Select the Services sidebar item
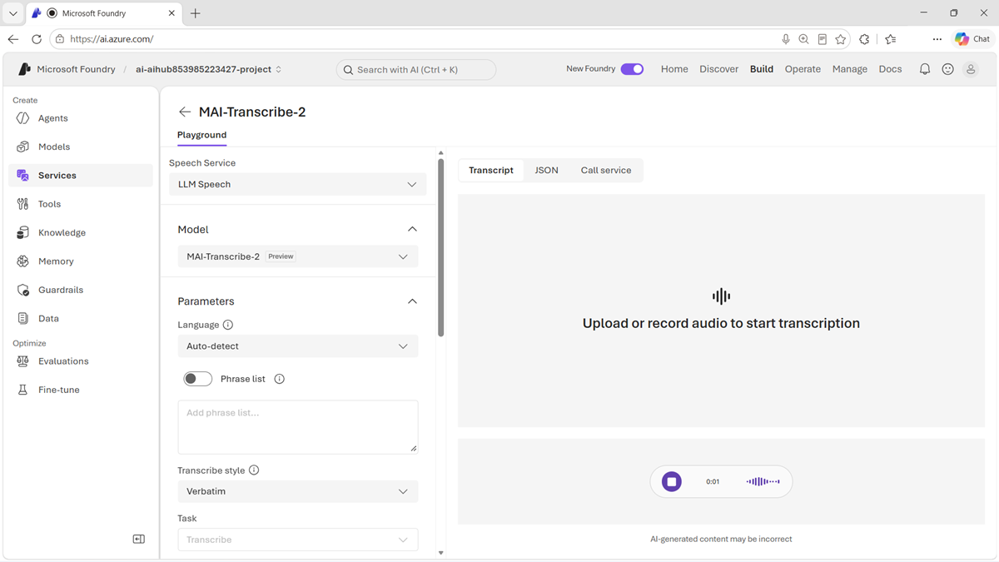Screen dimensions: 999x562 point(81,176)
